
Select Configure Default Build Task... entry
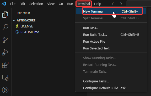click(111, 88)
